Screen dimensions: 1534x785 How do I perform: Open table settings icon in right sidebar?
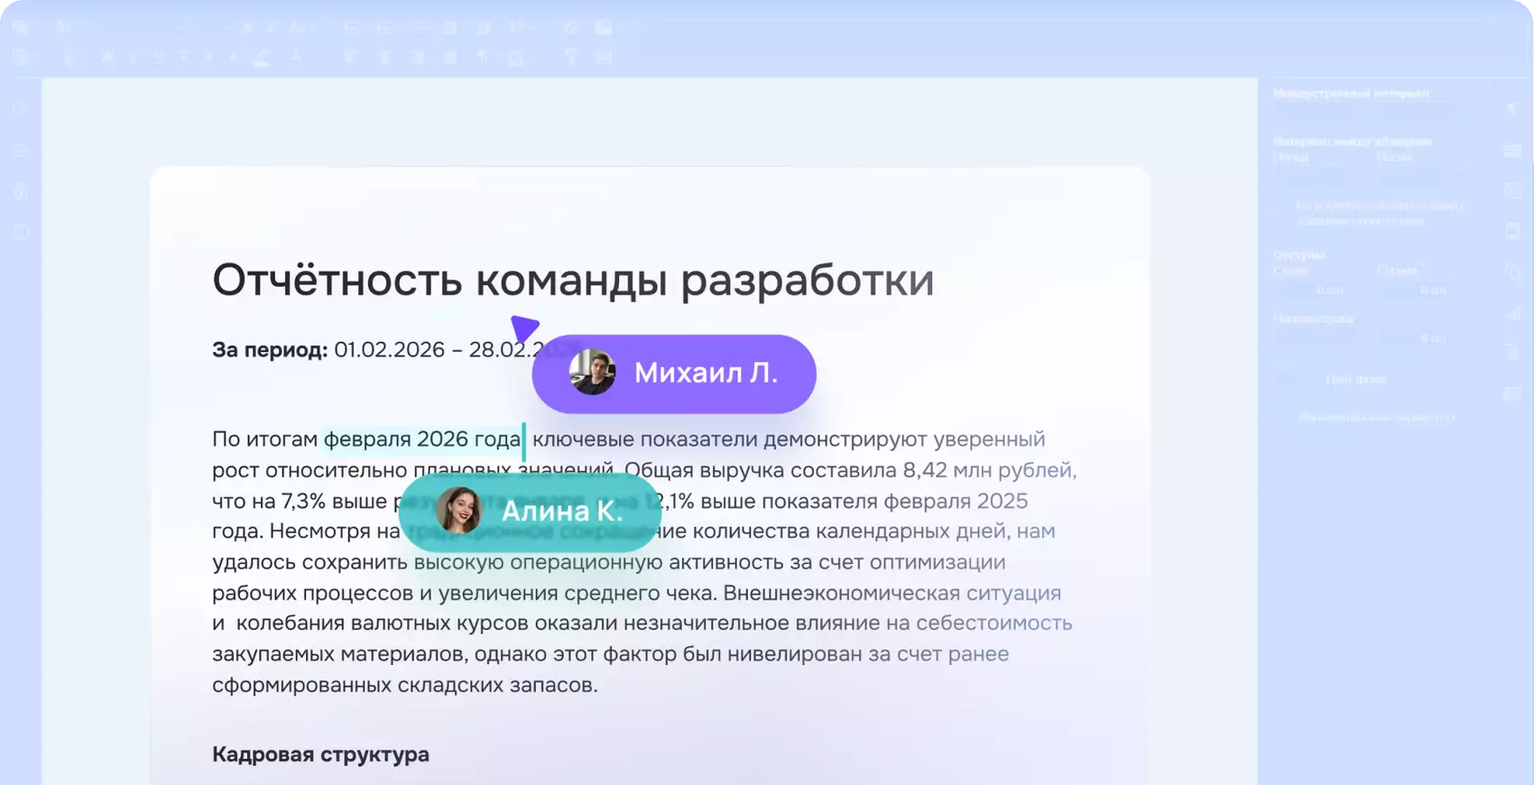[x=1513, y=151]
